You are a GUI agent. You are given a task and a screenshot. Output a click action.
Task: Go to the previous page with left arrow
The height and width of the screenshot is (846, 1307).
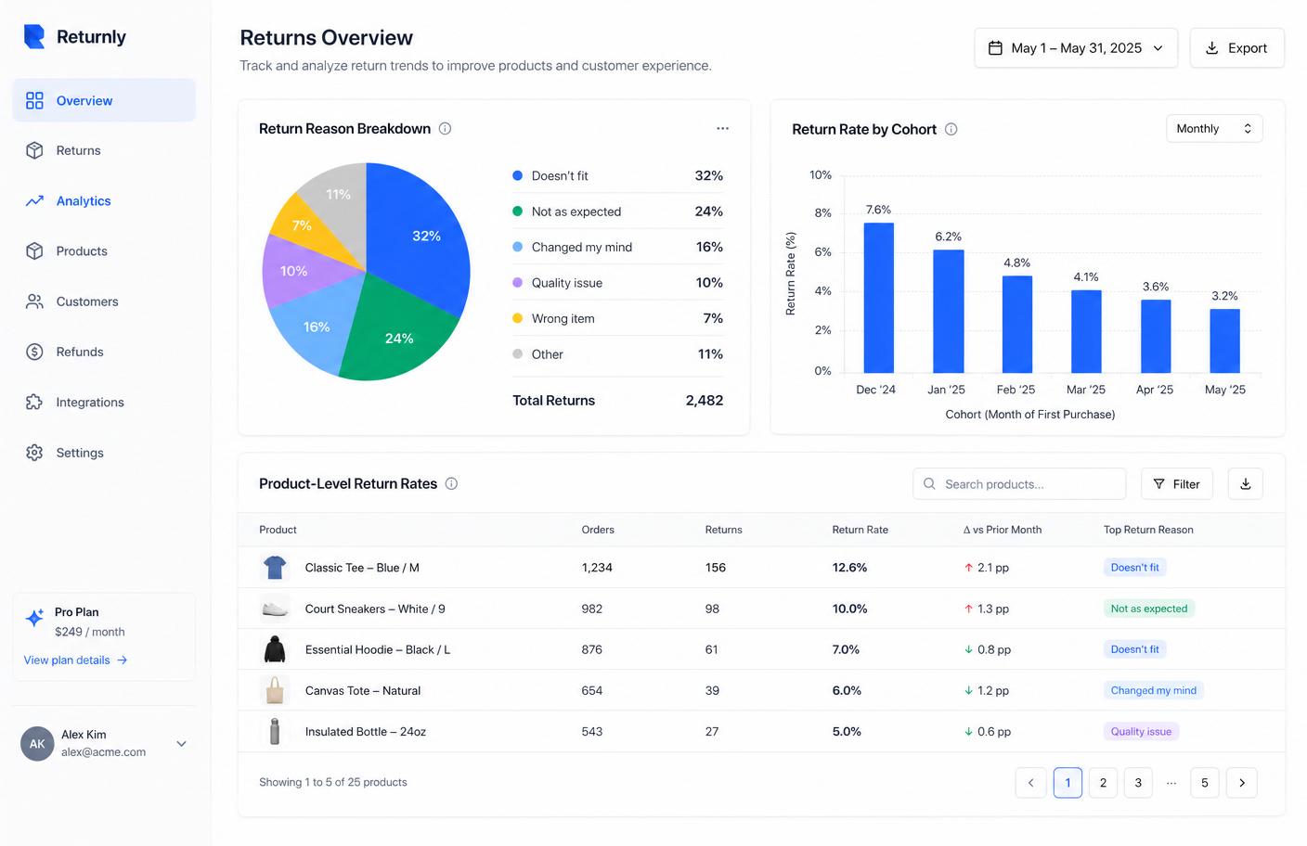click(x=1030, y=782)
